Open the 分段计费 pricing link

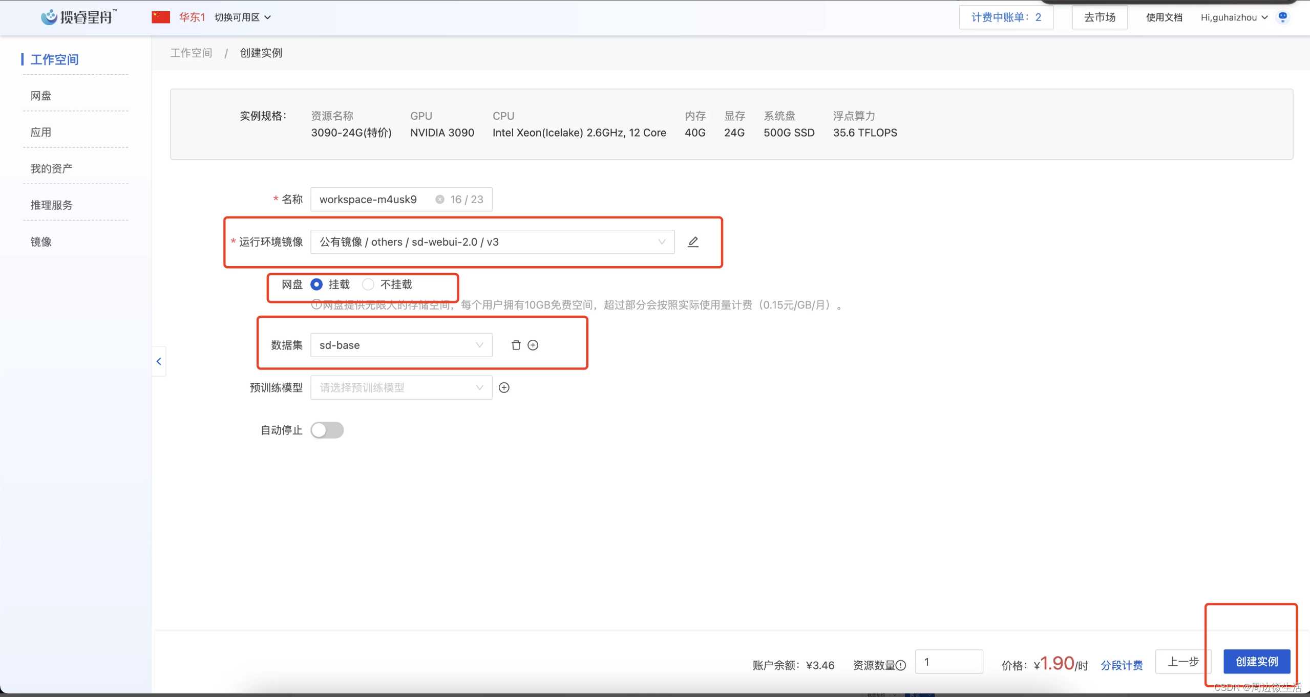[x=1121, y=665]
